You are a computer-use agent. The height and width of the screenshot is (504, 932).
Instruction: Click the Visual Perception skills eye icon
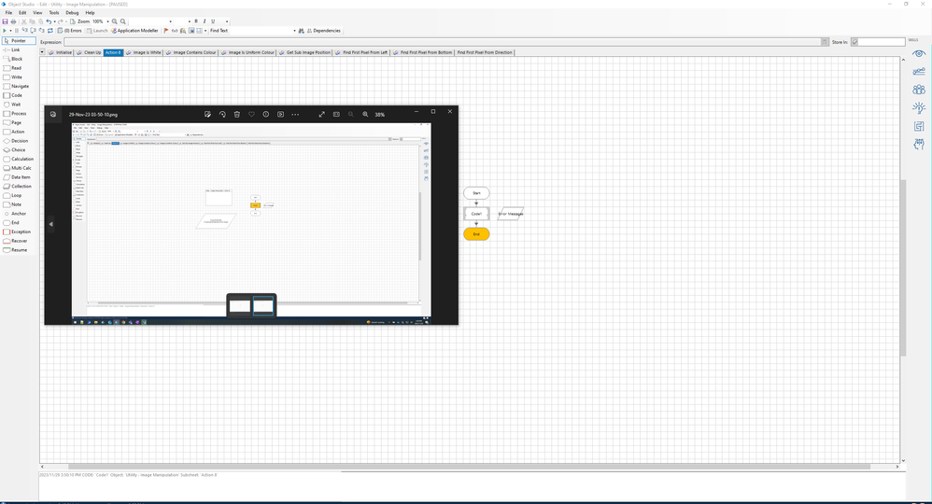919,55
